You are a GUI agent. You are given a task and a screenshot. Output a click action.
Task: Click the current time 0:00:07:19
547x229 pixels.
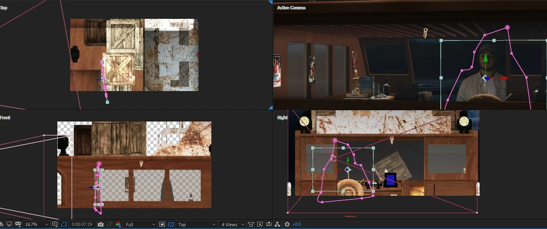click(82, 225)
